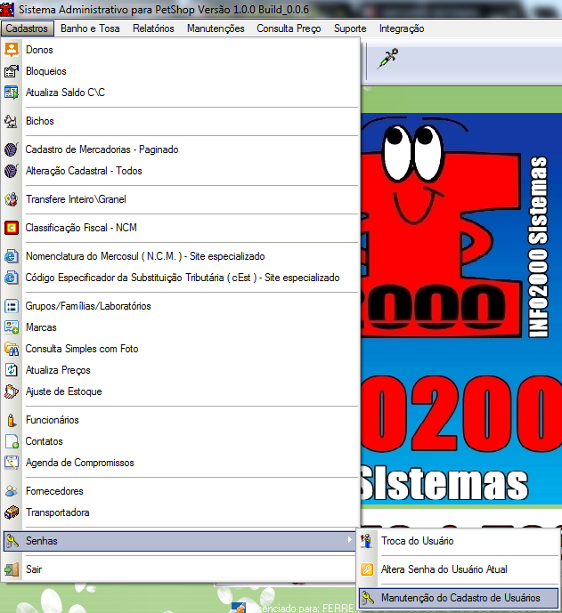This screenshot has width=562, height=613.
Task: Click the Agenda de Compromissos notepad icon
Action: (12, 463)
